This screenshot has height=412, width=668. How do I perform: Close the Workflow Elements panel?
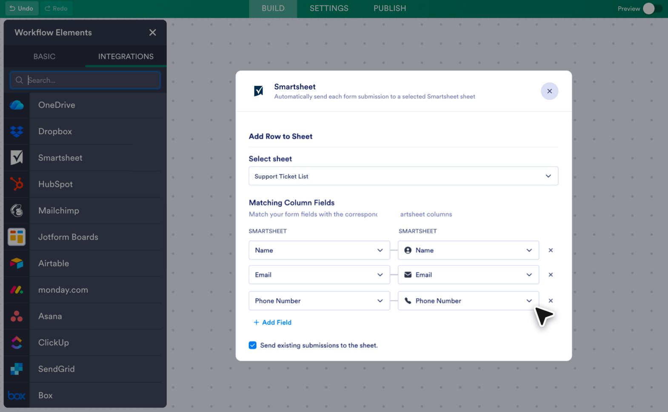click(x=153, y=33)
